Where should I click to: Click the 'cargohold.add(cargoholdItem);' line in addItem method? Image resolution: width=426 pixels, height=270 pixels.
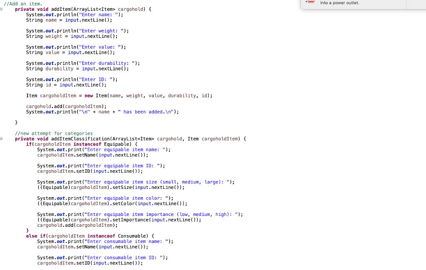tap(66, 107)
